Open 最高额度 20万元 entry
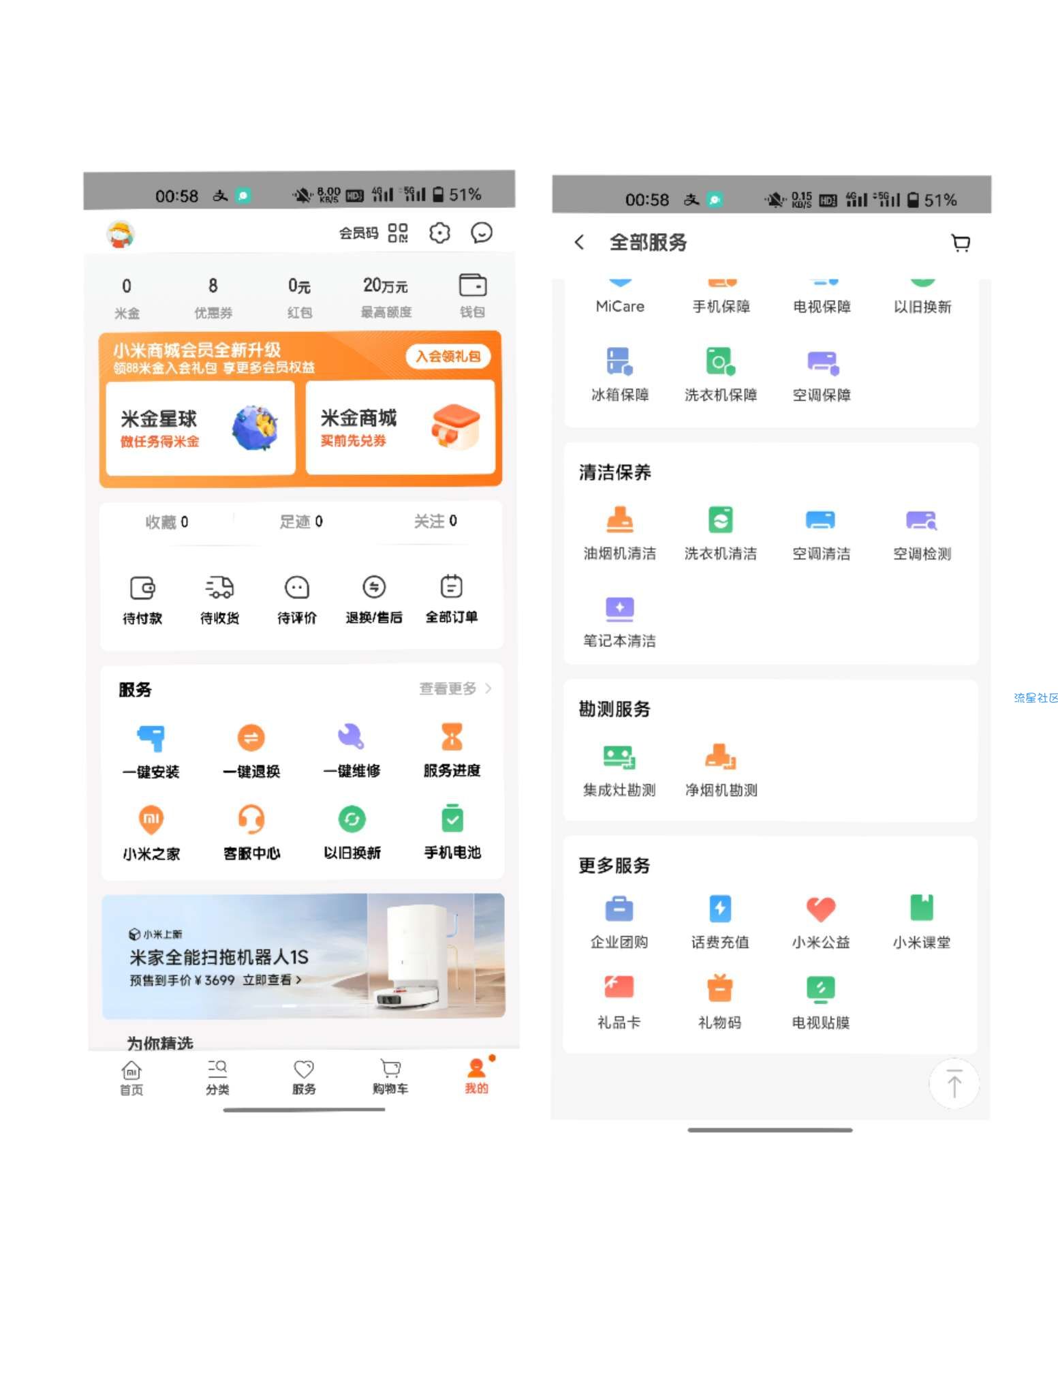The image size is (1058, 1396). coord(386,298)
